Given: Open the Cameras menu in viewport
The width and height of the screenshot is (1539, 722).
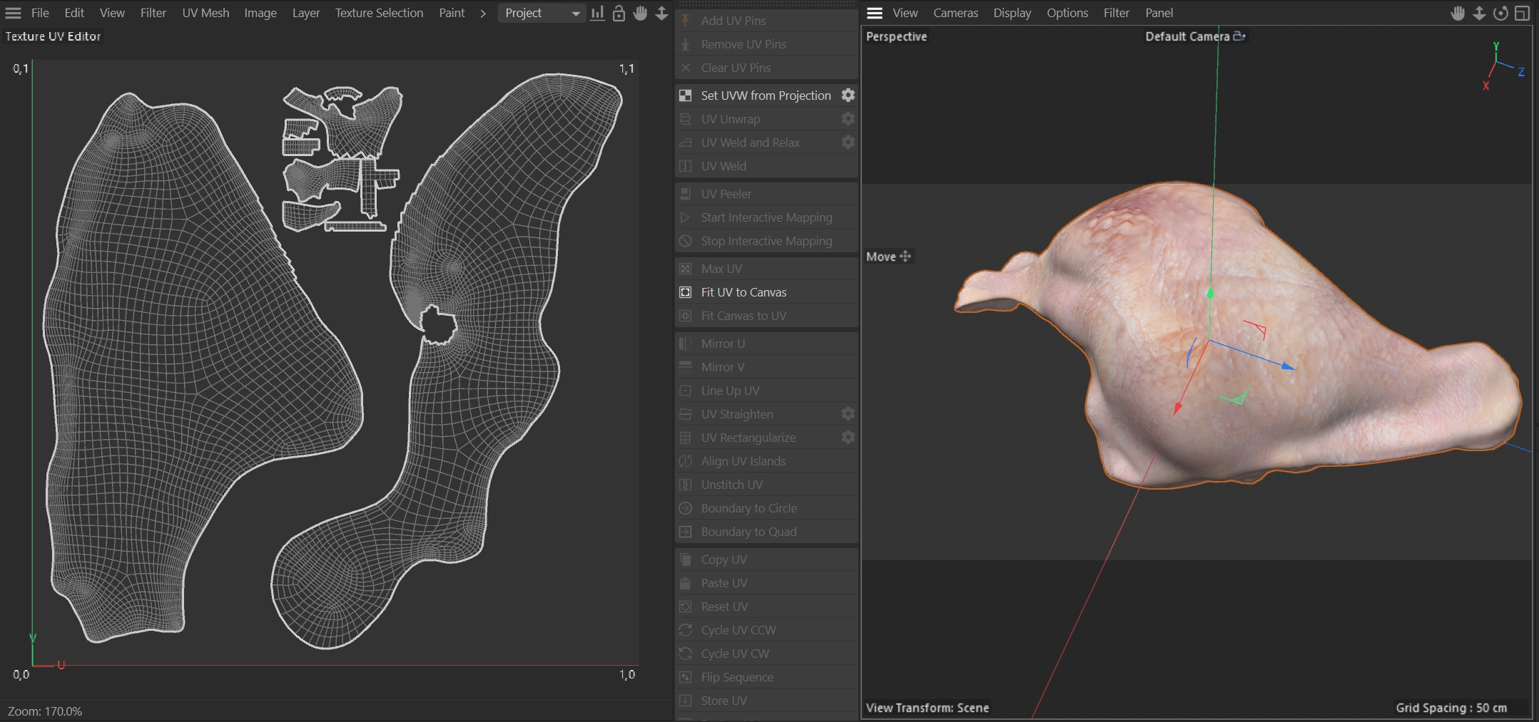Looking at the screenshot, I should pos(955,13).
